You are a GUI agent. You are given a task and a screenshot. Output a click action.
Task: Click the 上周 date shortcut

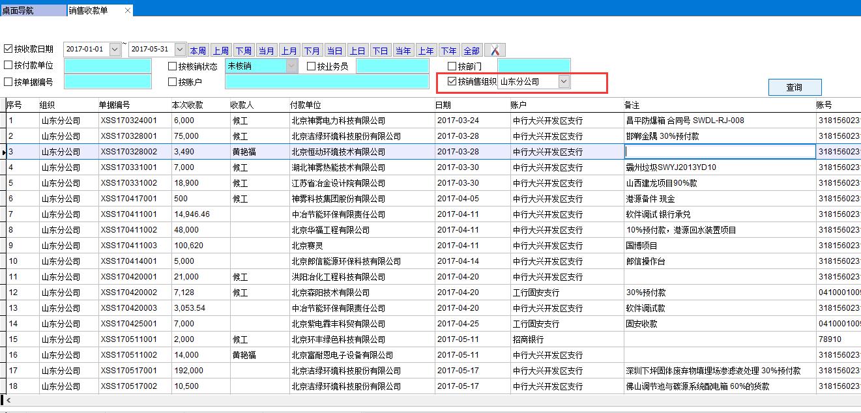click(220, 50)
